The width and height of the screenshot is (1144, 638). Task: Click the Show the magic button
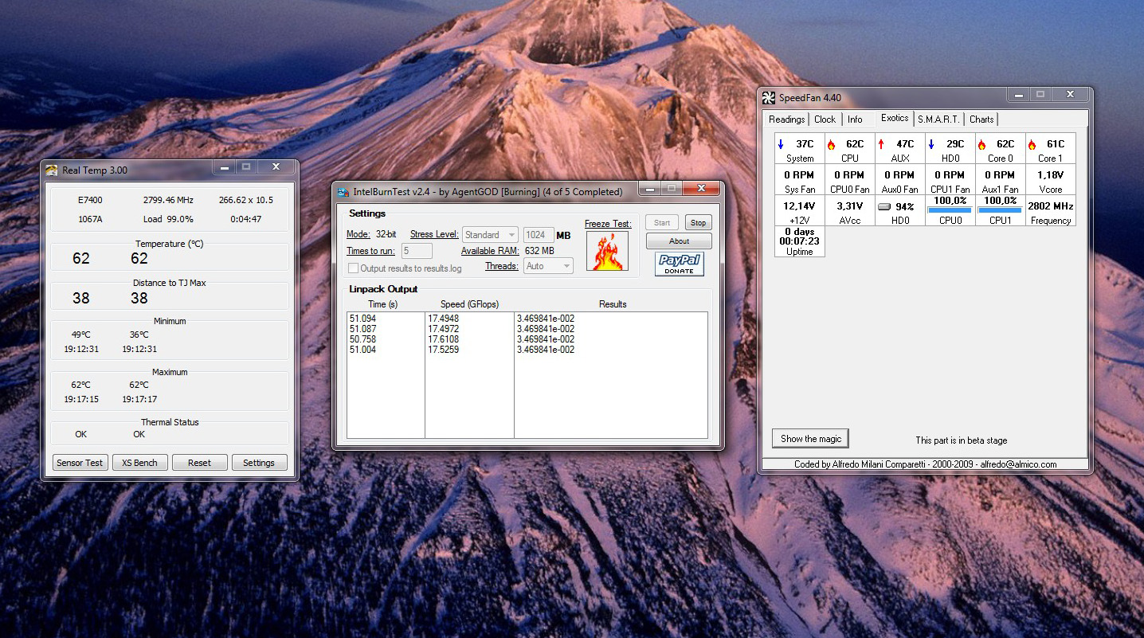click(x=810, y=439)
